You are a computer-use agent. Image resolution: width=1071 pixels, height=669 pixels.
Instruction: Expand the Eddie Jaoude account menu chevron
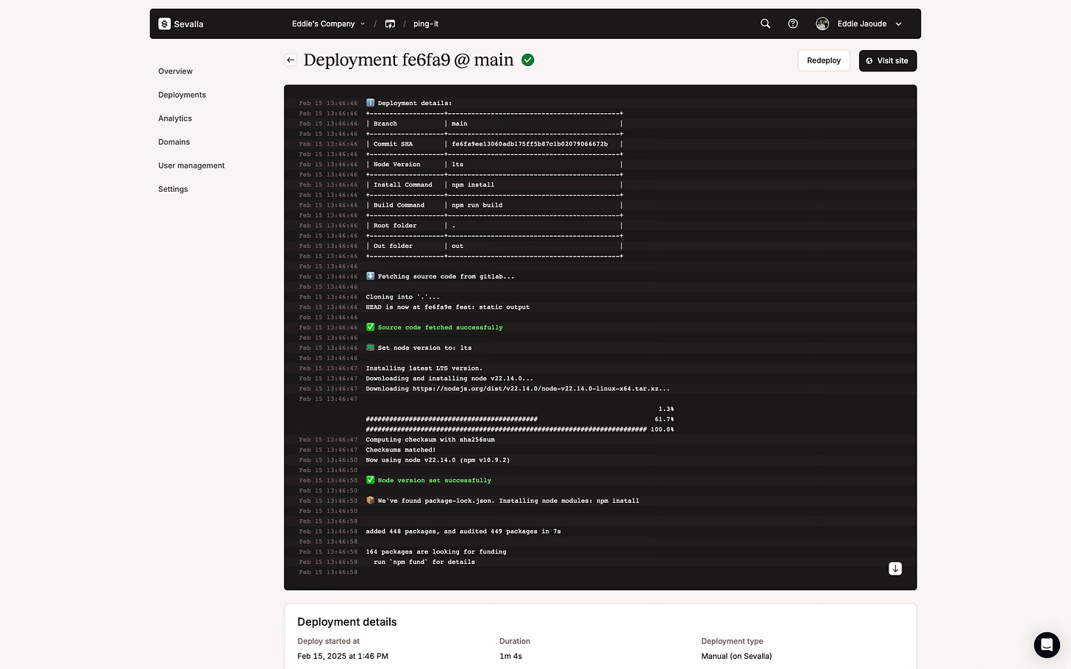[x=898, y=24]
